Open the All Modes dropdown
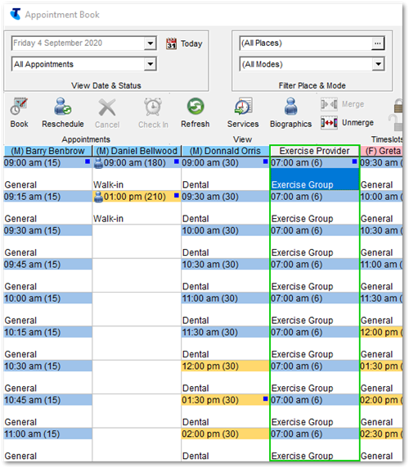 tap(378, 64)
